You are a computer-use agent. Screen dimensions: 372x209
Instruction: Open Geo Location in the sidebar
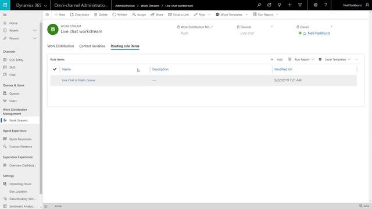[x=18, y=192]
